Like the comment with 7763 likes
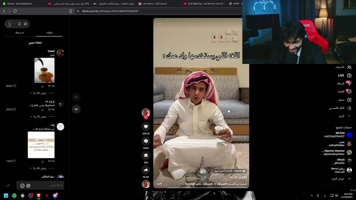 pyautogui.click(x=14, y=161)
